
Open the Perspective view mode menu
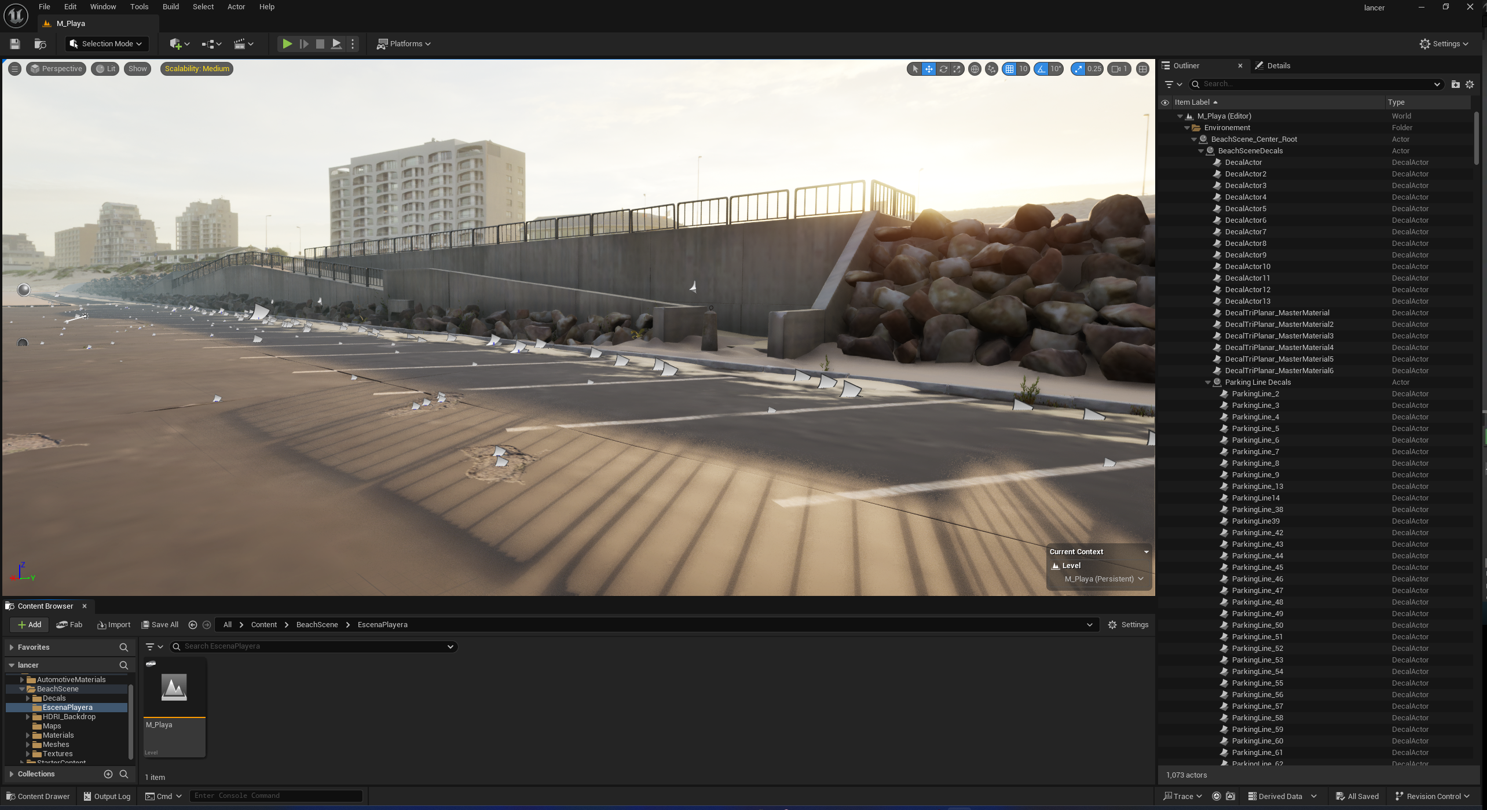tap(56, 69)
